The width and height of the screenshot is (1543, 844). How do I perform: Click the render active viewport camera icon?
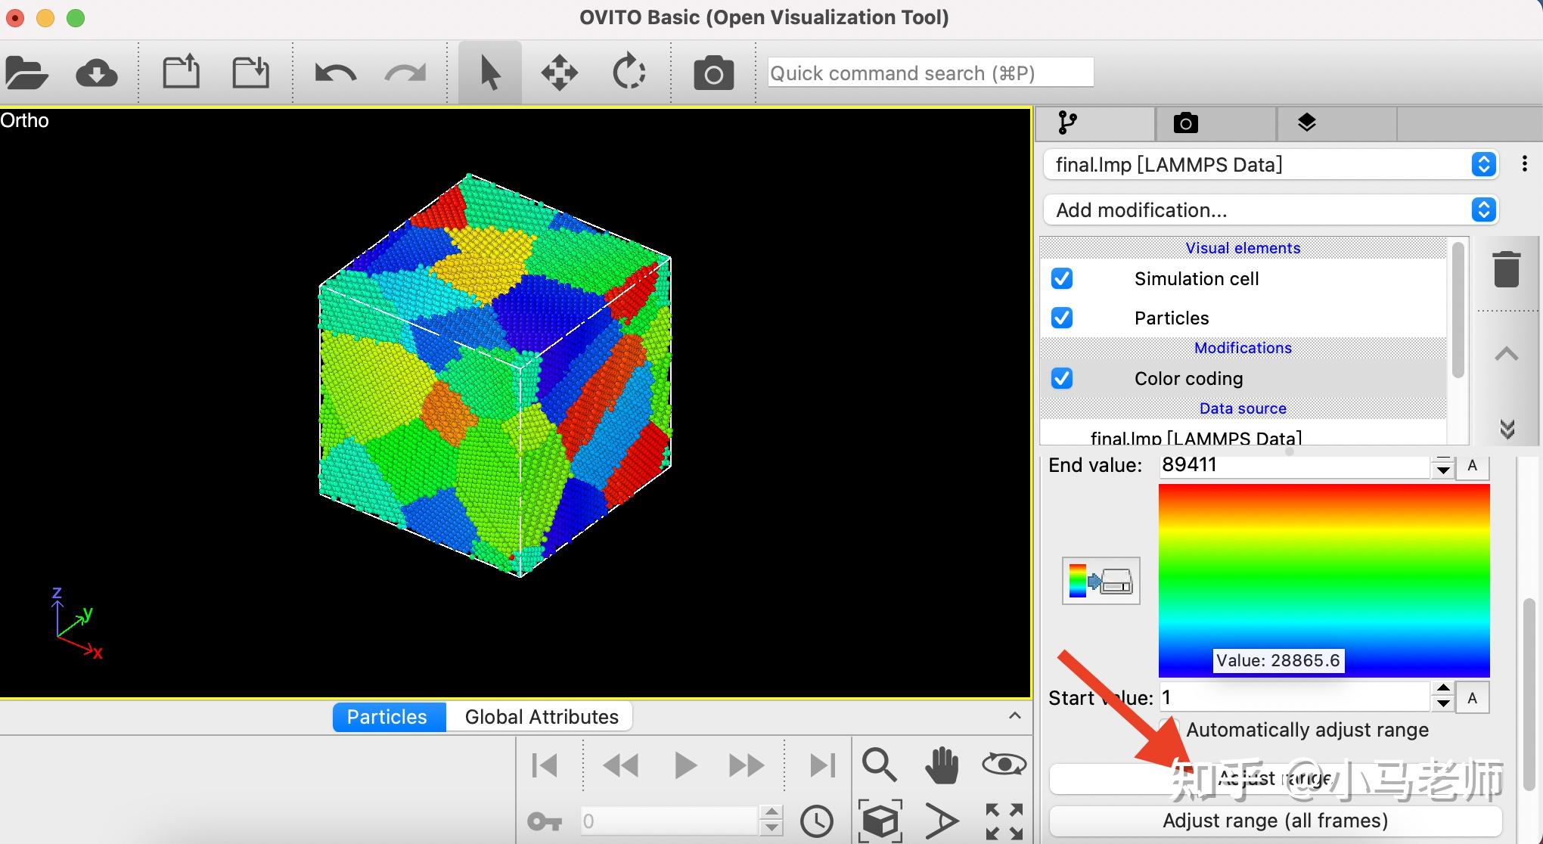713,73
